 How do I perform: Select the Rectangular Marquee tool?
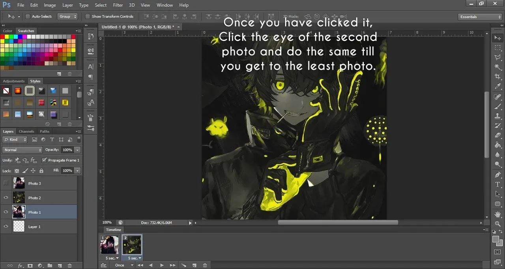[498, 48]
